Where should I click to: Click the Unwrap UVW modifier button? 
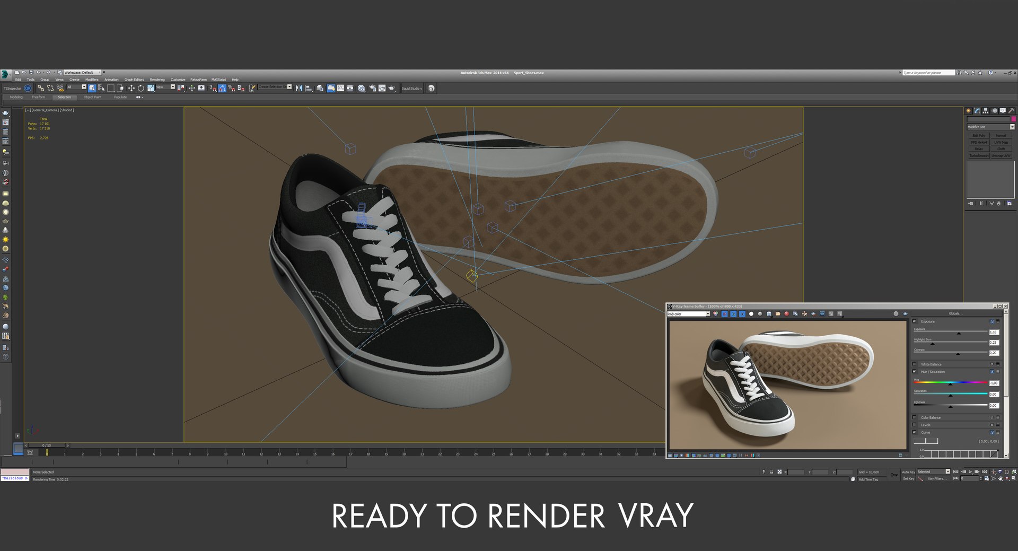(1001, 156)
